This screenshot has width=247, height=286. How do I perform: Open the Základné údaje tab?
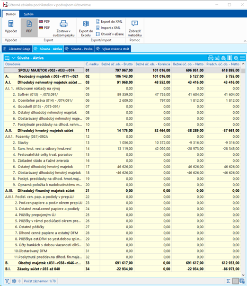point(17,49)
